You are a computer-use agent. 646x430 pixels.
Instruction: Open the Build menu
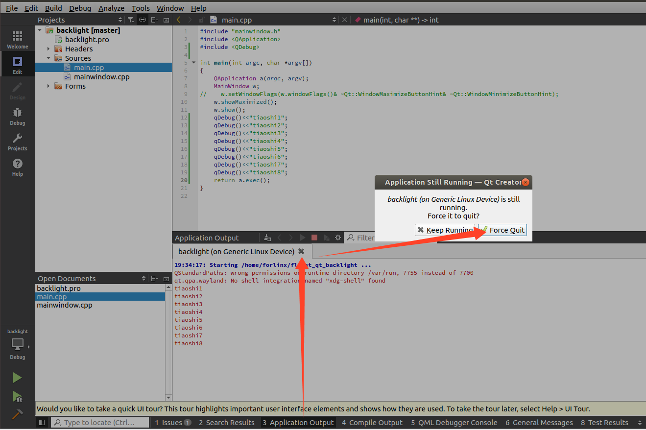tap(53, 8)
